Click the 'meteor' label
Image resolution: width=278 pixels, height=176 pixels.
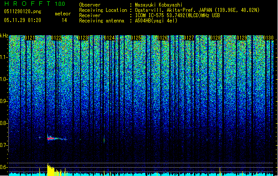(63, 14)
